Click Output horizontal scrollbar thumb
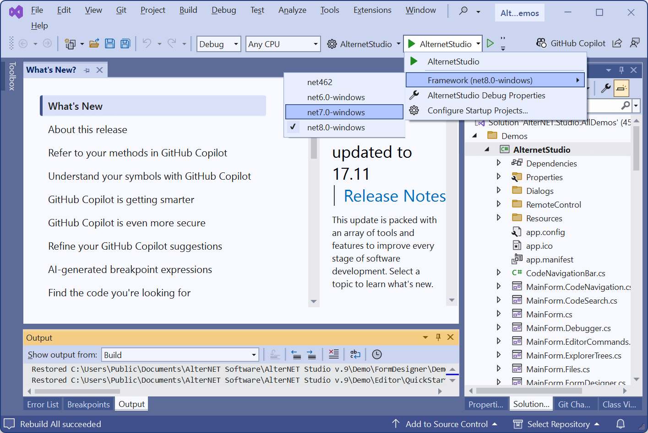This screenshot has height=433, width=648. 77,391
